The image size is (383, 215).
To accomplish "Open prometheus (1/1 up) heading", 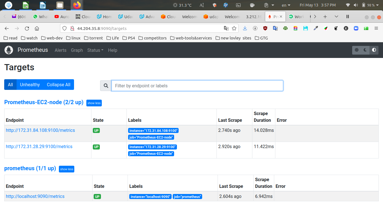I will pyautogui.click(x=30, y=168).
